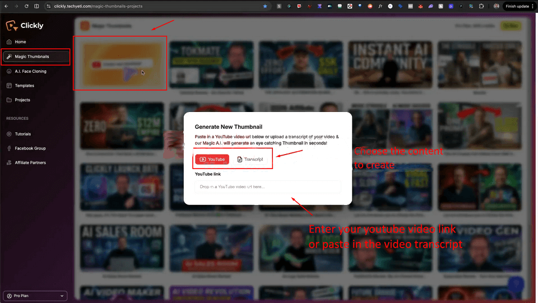
Task: Click the address bar site info icon
Action: point(48,6)
